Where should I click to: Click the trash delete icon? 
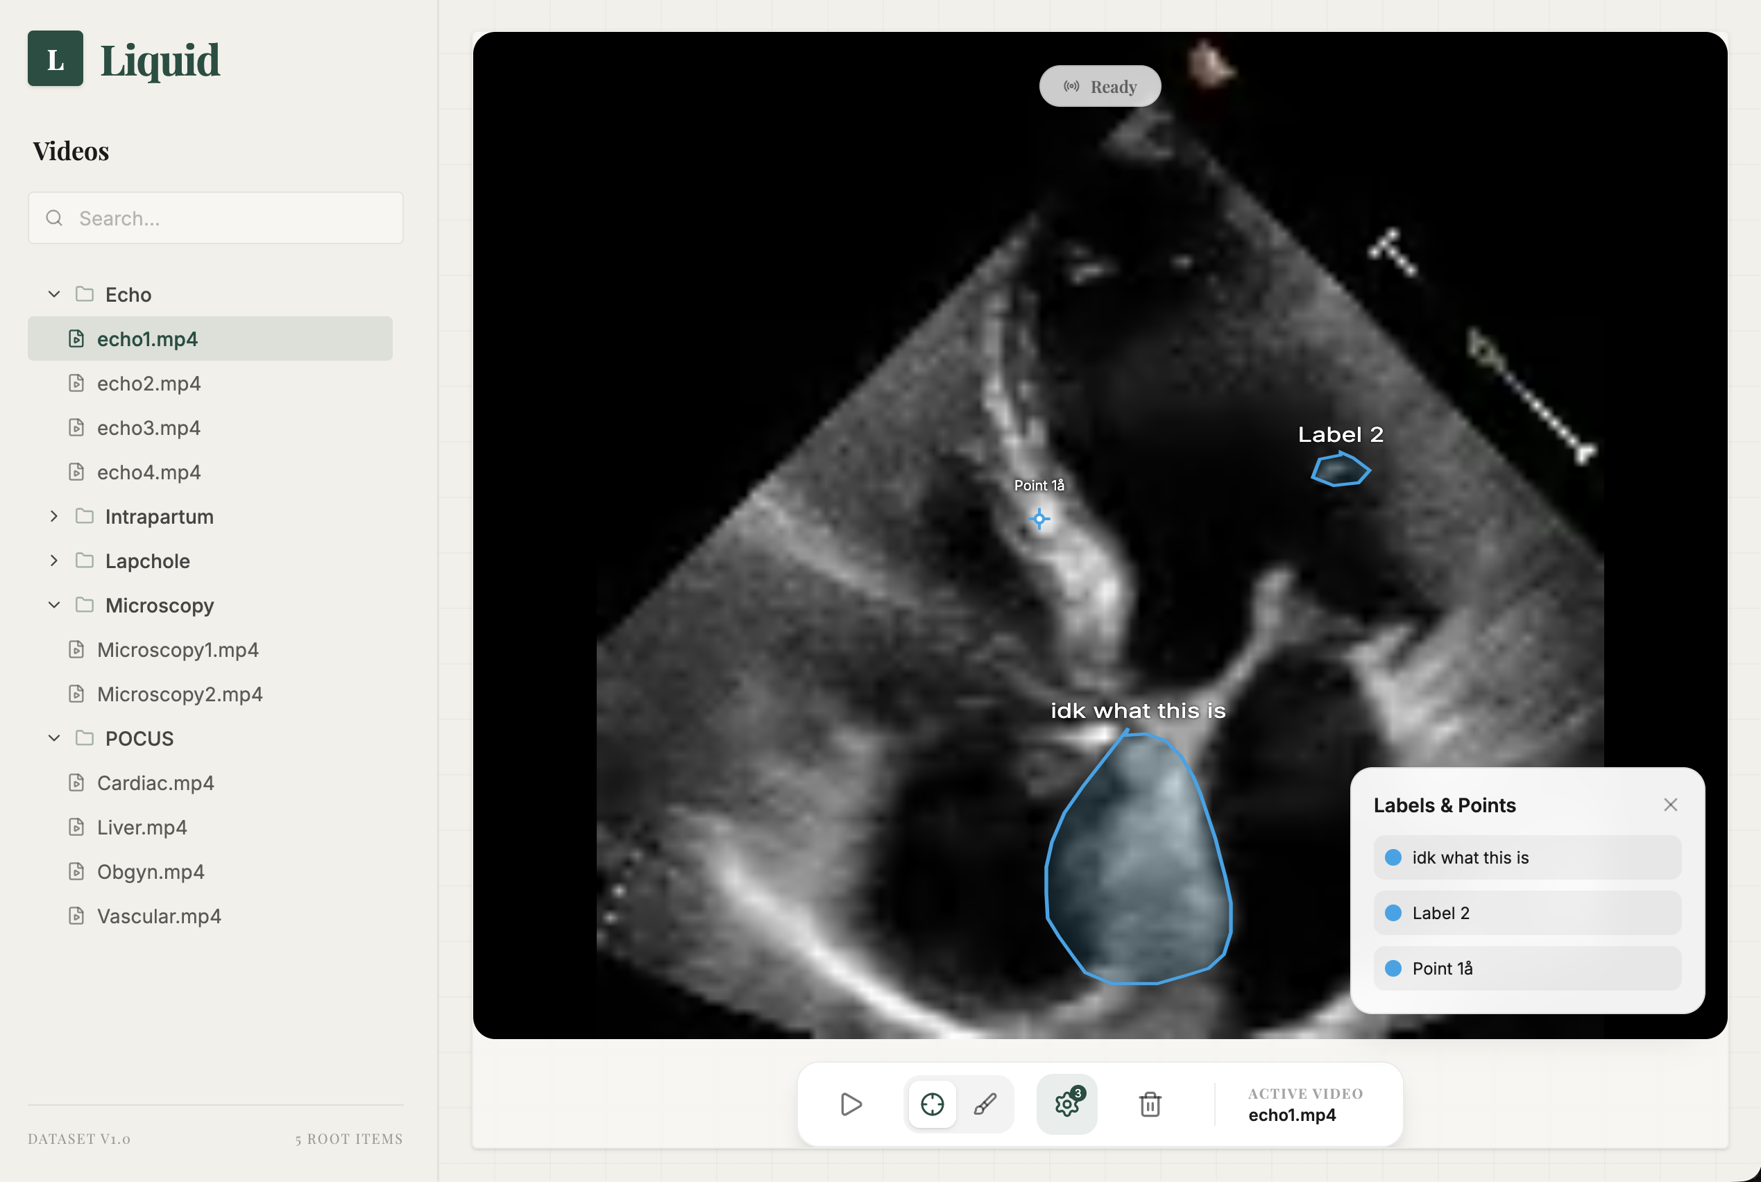coord(1150,1104)
